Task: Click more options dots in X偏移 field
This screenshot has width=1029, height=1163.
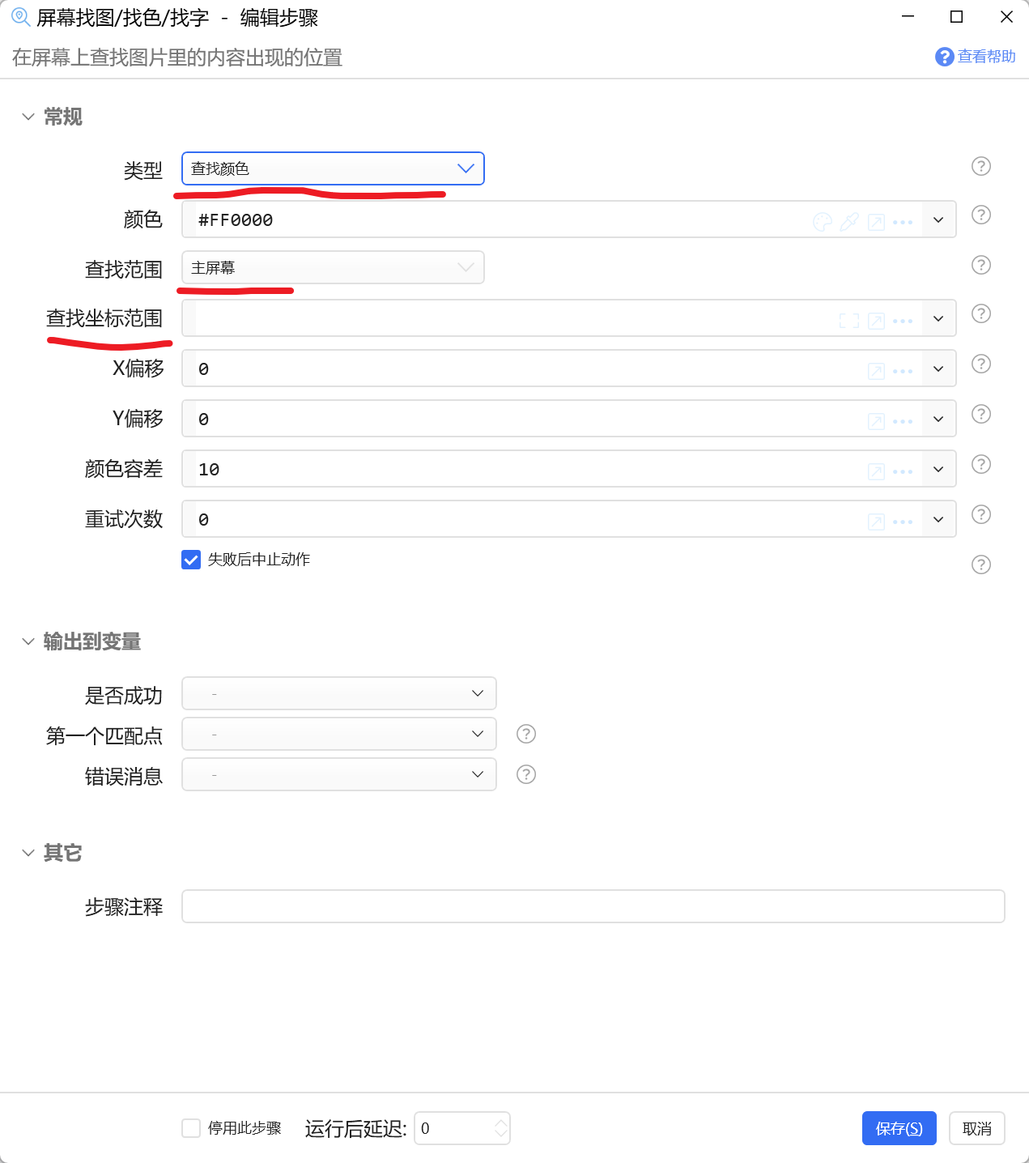Action: tap(903, 371)
